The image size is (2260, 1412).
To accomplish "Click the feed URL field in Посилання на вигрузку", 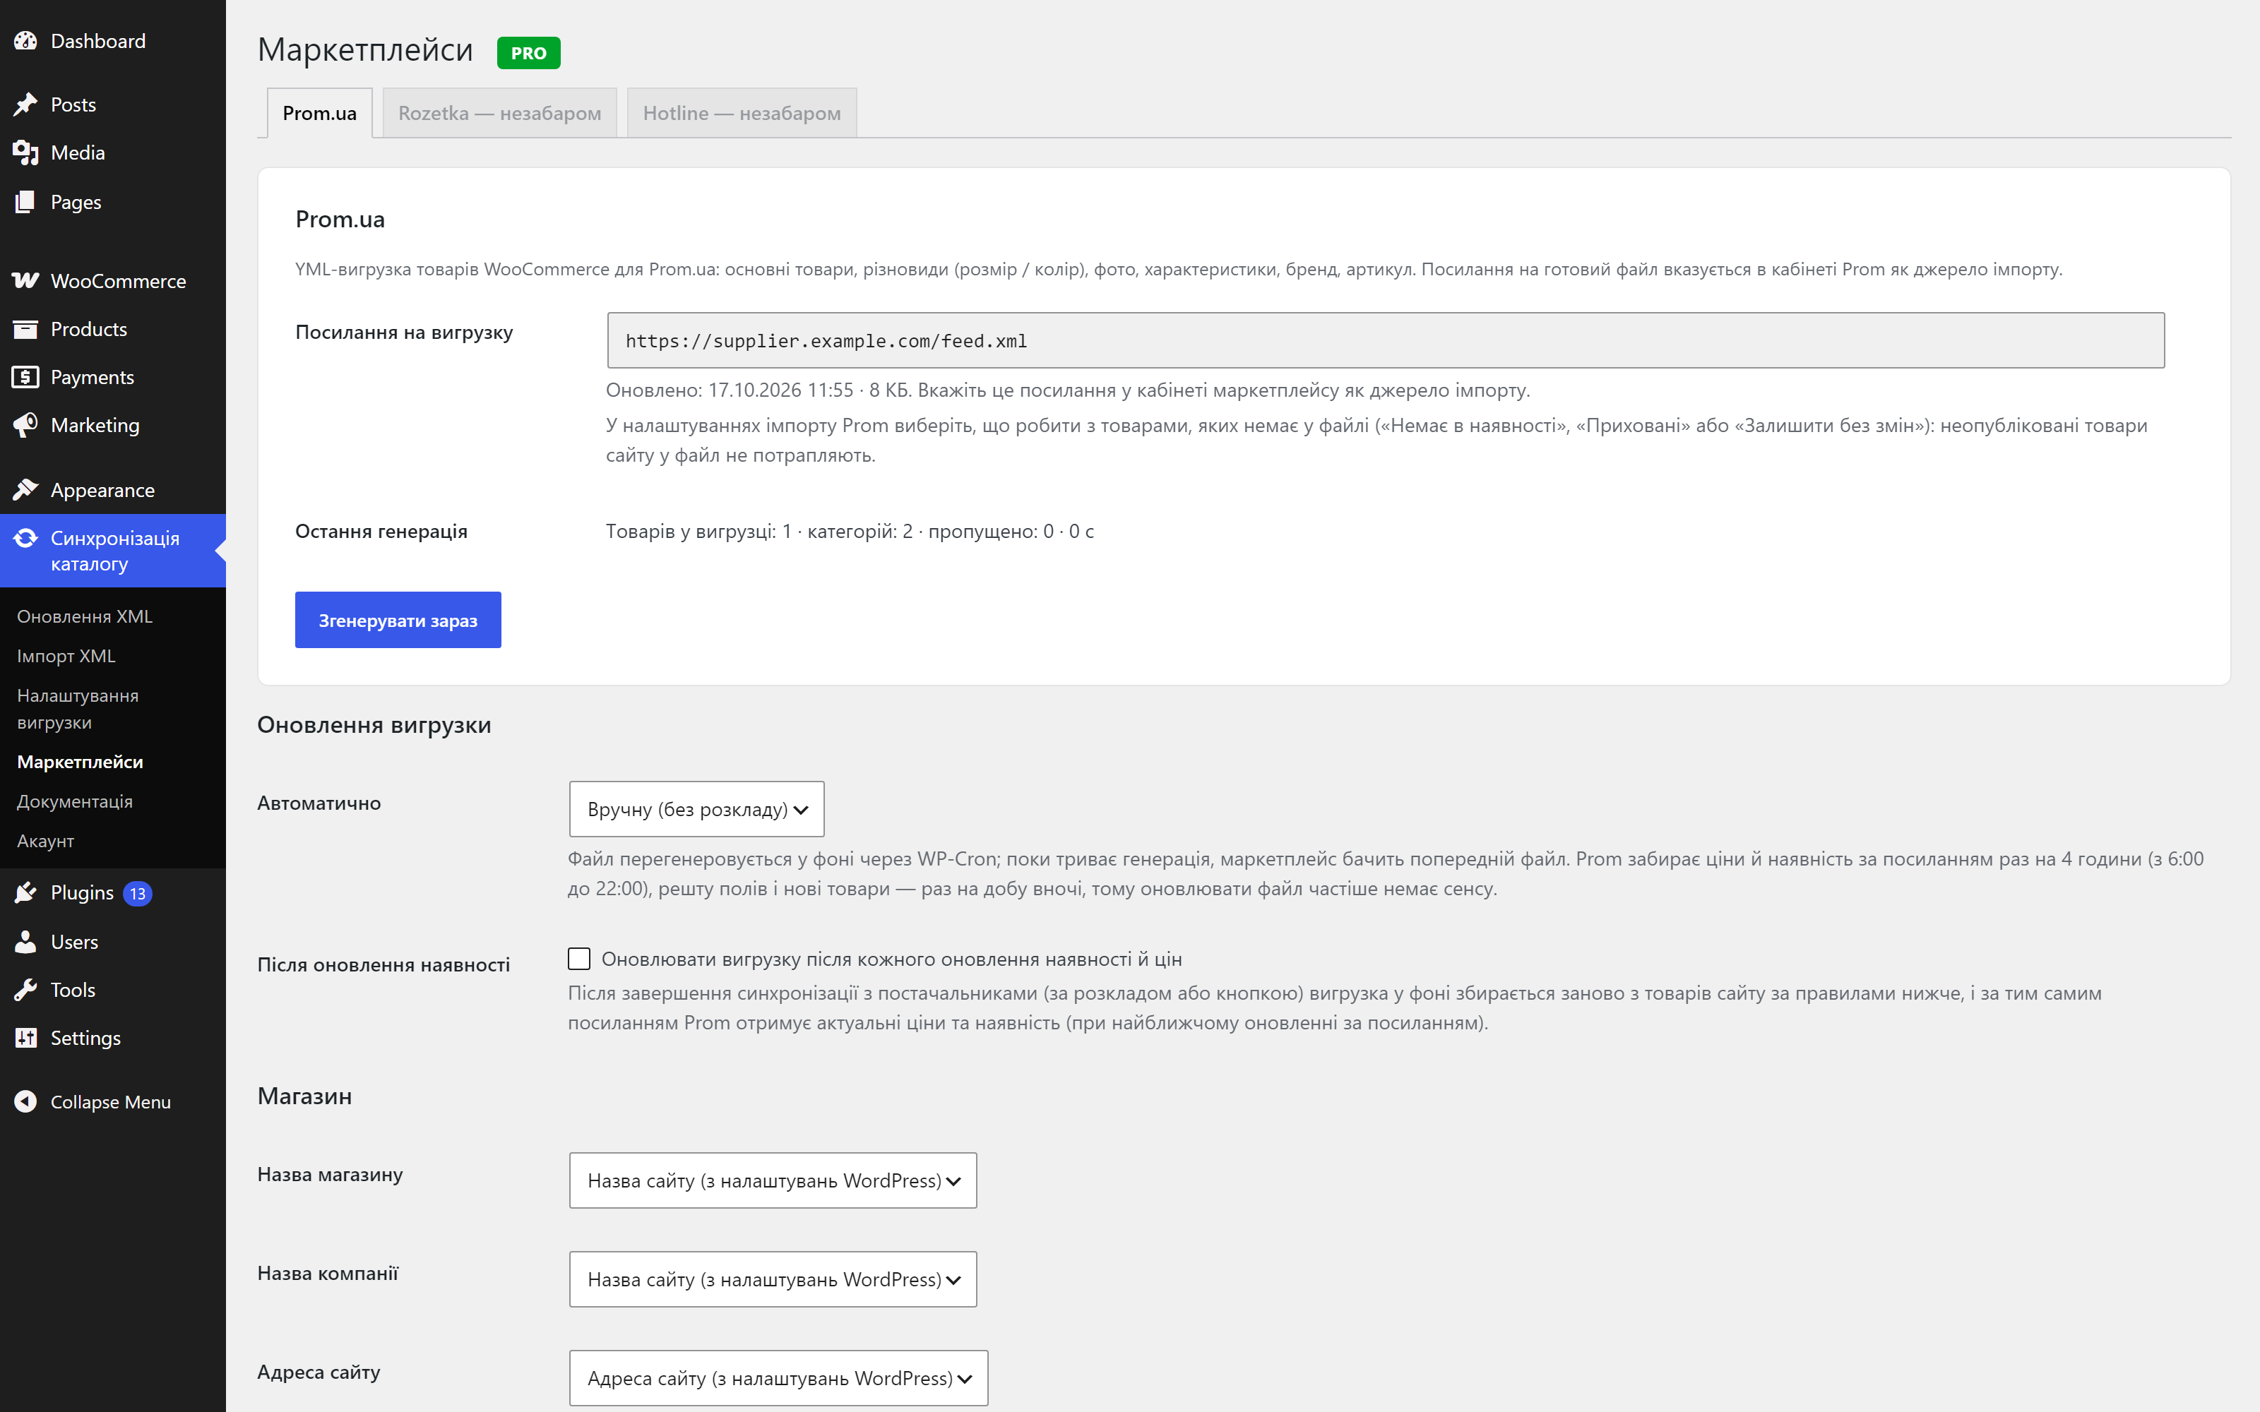I will coord(1386,341).
